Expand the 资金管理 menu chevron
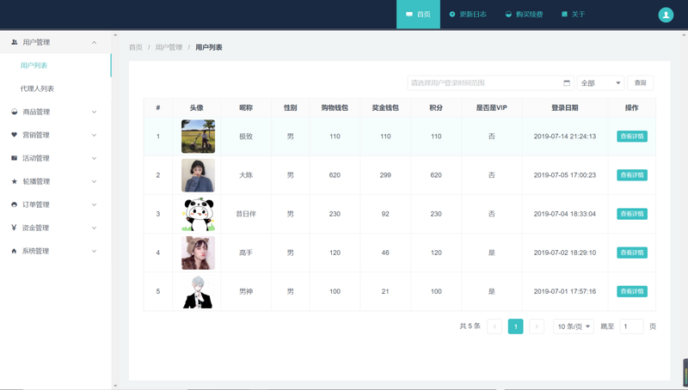 coord(94,228)
